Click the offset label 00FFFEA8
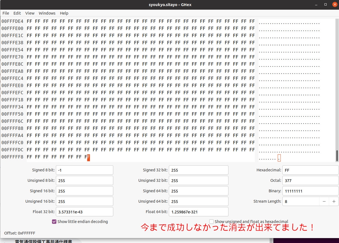This screenshot has width=339, height=243. [12, 71]
